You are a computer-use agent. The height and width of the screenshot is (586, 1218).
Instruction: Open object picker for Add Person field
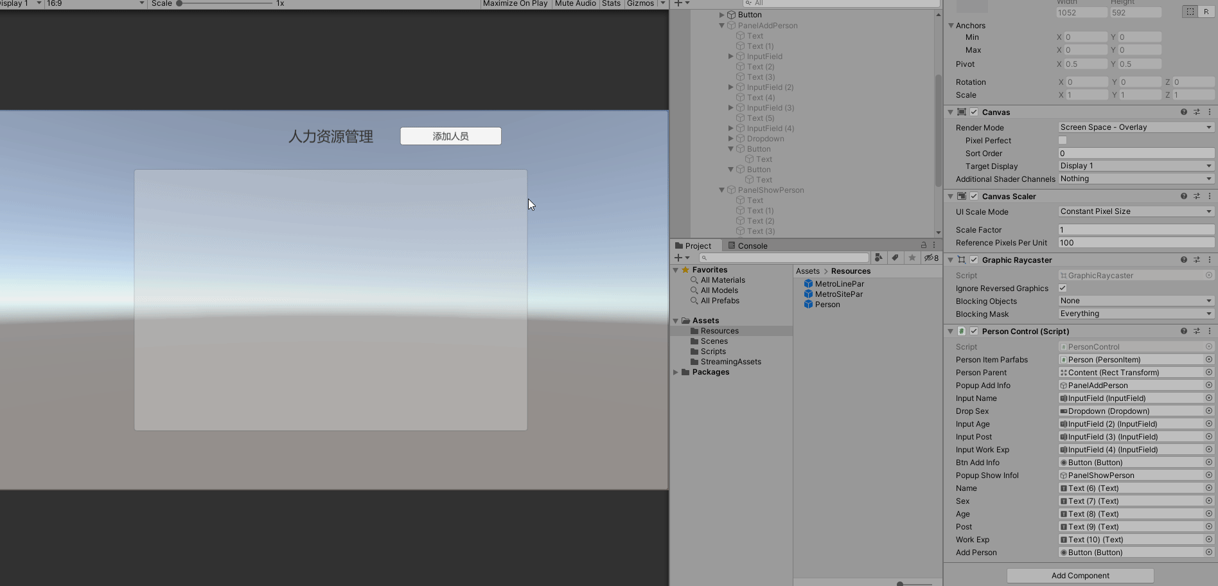[x=1209, y=553]
